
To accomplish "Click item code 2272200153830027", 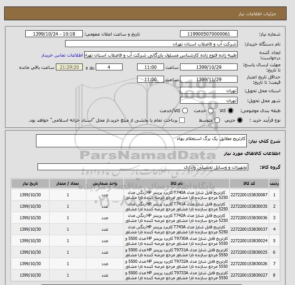I will (x=249, y=275).
